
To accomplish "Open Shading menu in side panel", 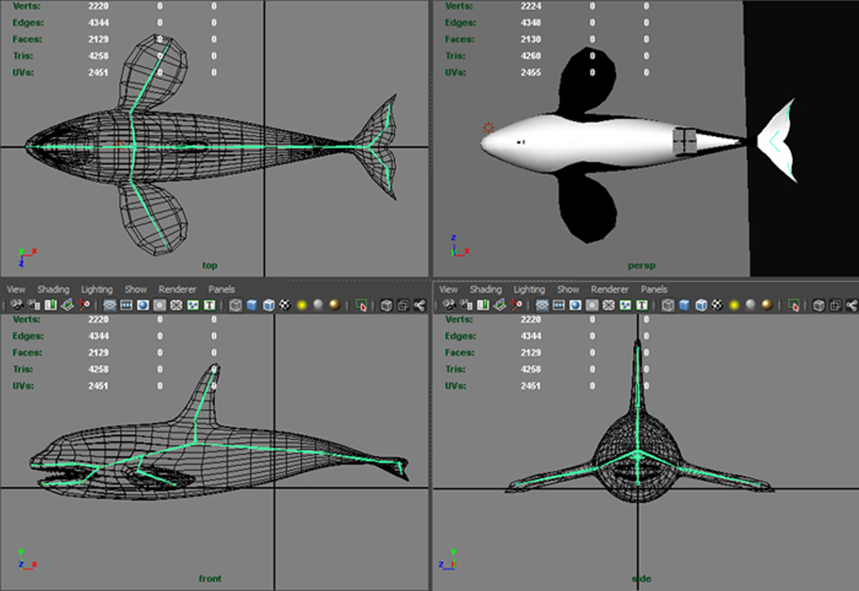I will (486, 290).
